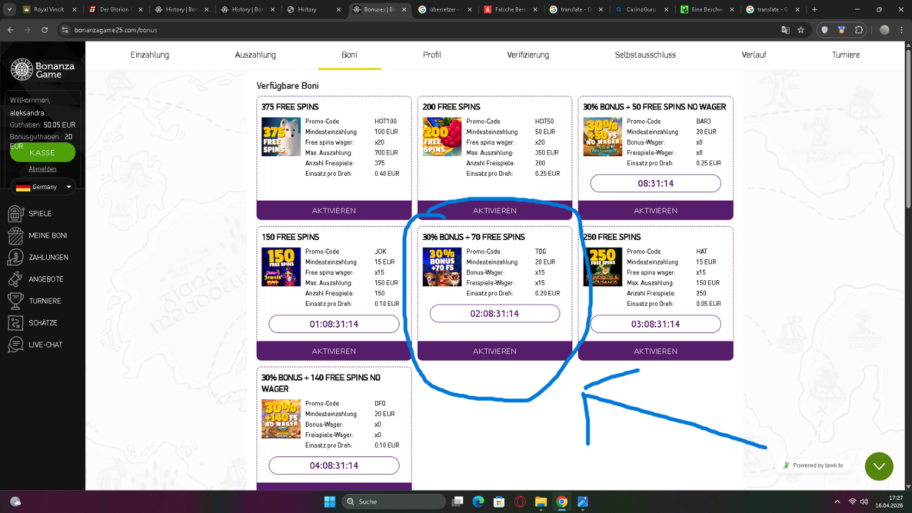Viewport: 912px width, 513px height.
Task: Go to ZAHLUNGEN in the sidebar
Action: [38, 257]
